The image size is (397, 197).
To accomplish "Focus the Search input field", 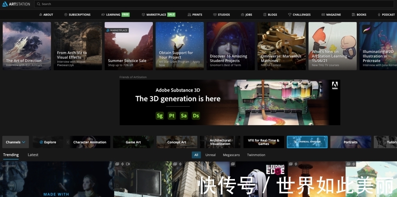I will [214, 4].
